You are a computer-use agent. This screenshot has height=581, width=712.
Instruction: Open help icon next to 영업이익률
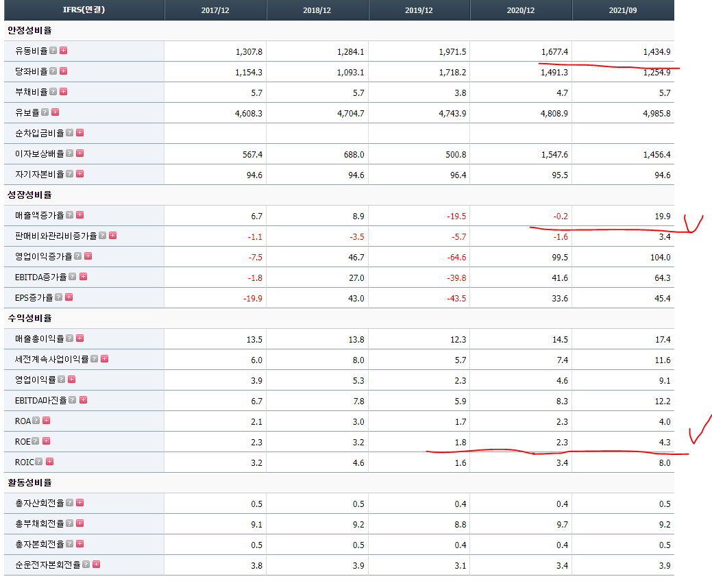61,379
